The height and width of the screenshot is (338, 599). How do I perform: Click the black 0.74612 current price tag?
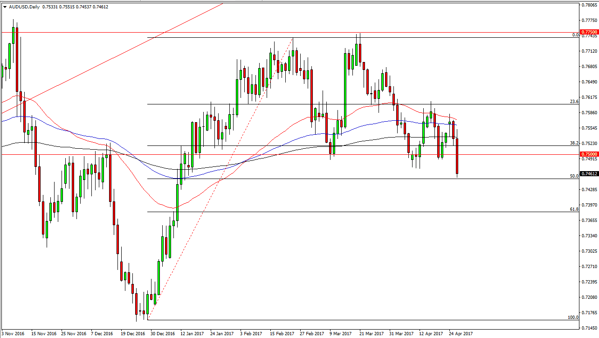pos(589,173)
